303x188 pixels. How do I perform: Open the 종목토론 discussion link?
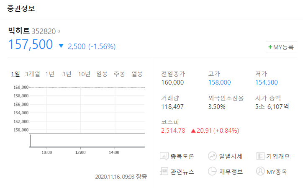[182, 156]
